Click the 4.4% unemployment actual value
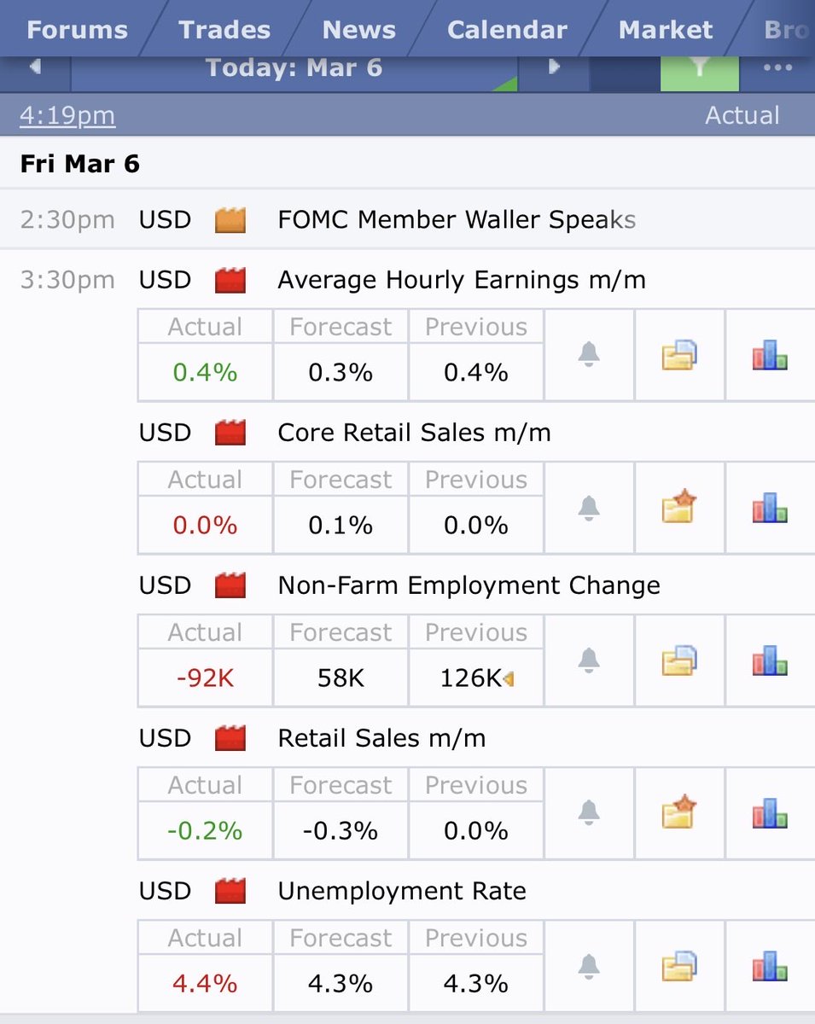The height and width of the screenshot is (1024, 815). click(205, 984)
